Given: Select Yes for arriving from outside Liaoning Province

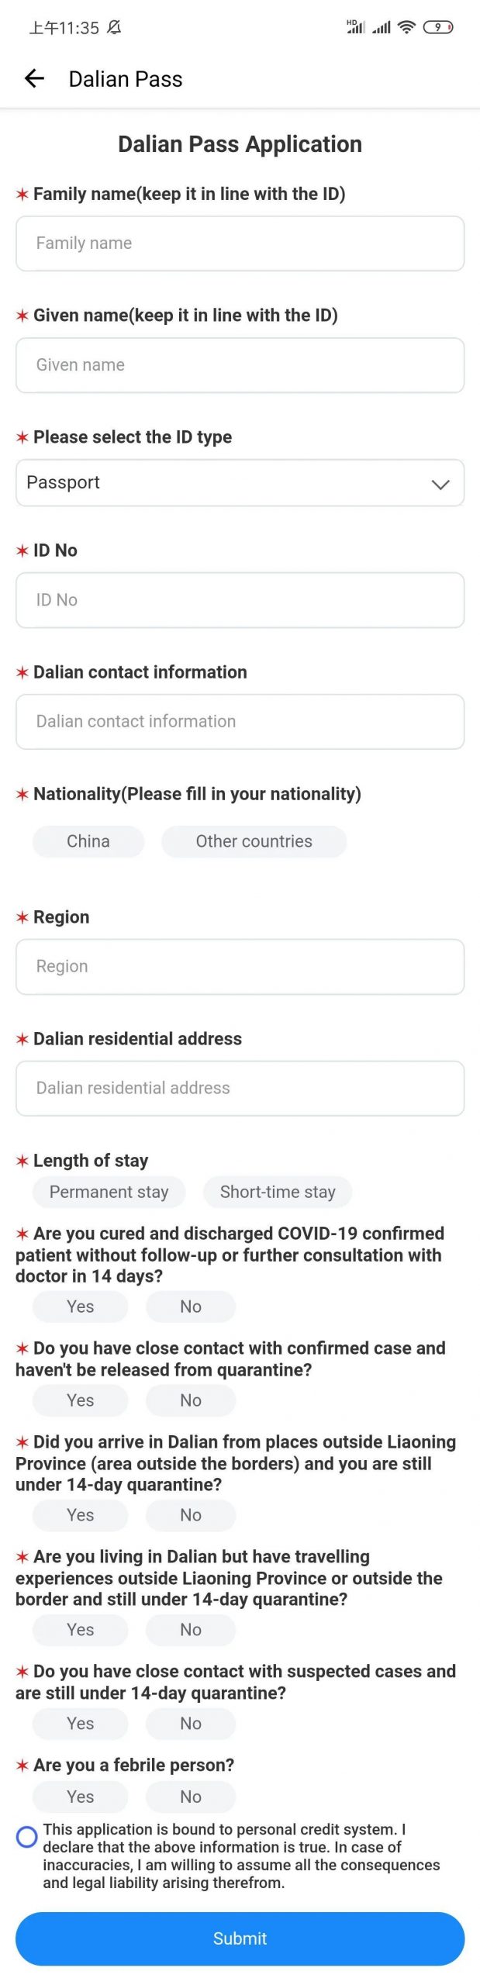Looking at the screenshot, I should point(80,1515).
